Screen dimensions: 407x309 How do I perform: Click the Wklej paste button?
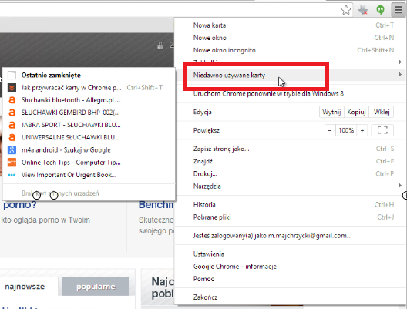click(382, 112)
